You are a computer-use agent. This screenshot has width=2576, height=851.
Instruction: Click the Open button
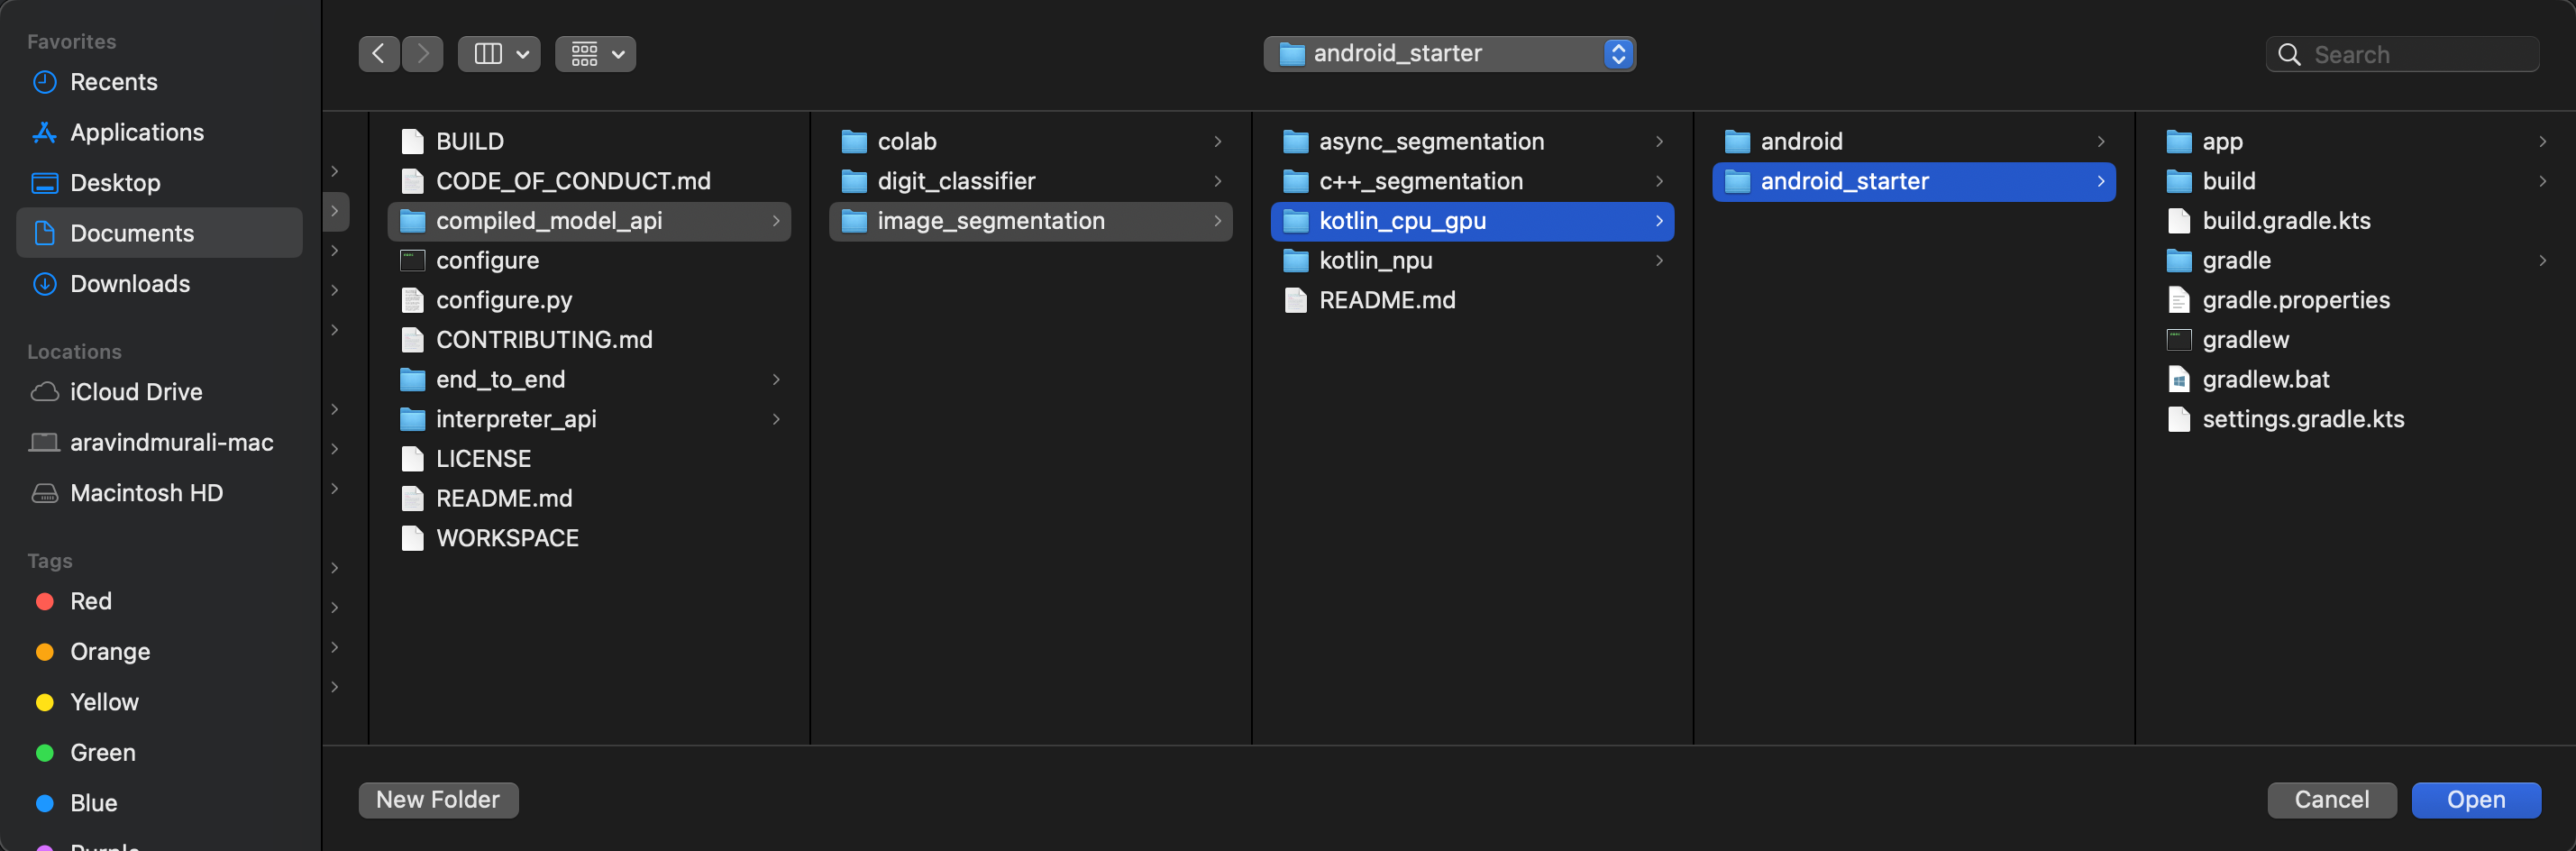coord(2475,800)
